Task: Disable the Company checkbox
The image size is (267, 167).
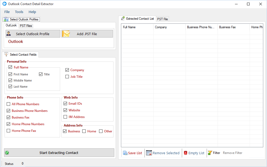Action: click(x=67, y=70)
